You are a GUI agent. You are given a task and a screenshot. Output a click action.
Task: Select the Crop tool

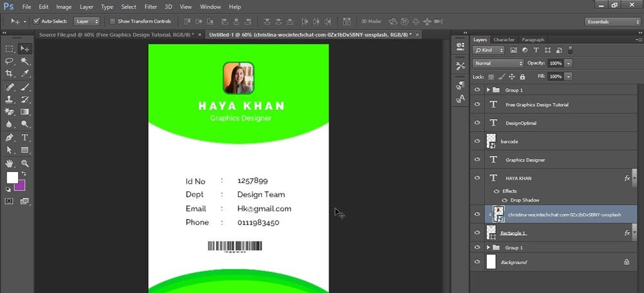10,73
